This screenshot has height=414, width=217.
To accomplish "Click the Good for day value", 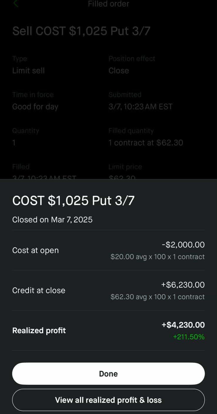I will pyautogui.click(x=35, y=107).
